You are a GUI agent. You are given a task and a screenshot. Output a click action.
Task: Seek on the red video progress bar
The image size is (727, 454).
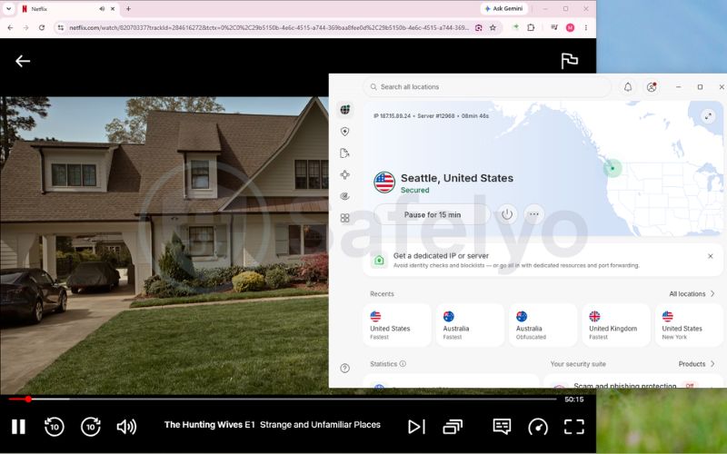click(x=283, y=399)
